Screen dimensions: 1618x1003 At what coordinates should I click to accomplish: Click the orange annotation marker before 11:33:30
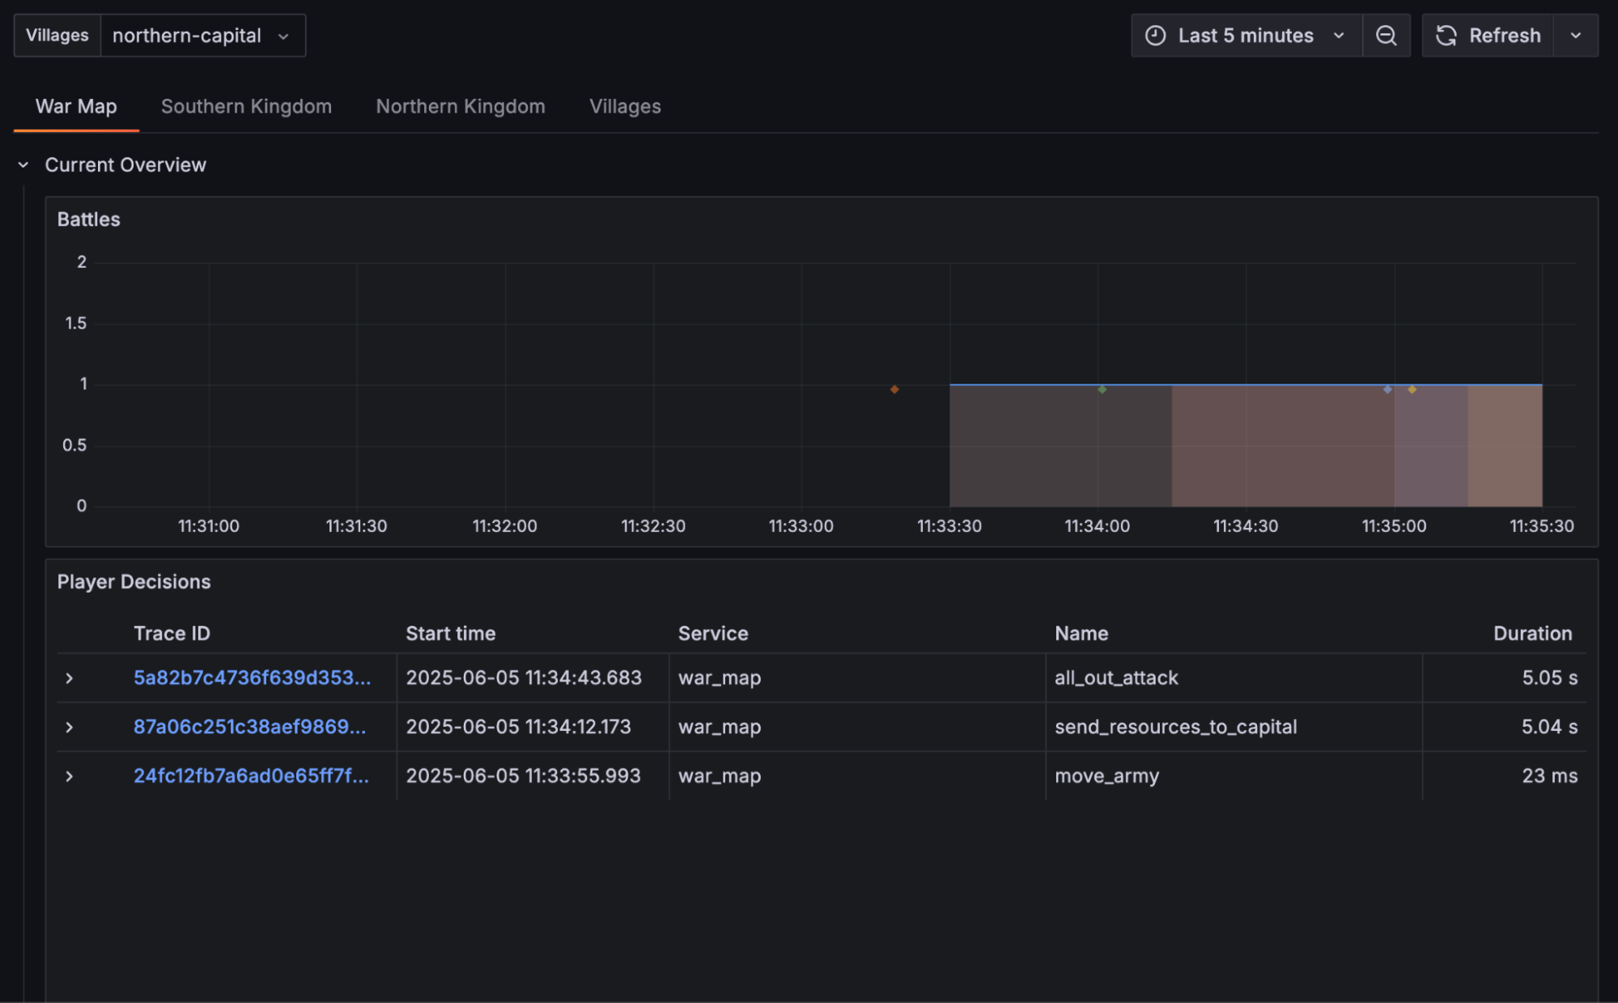pos(894,389)
